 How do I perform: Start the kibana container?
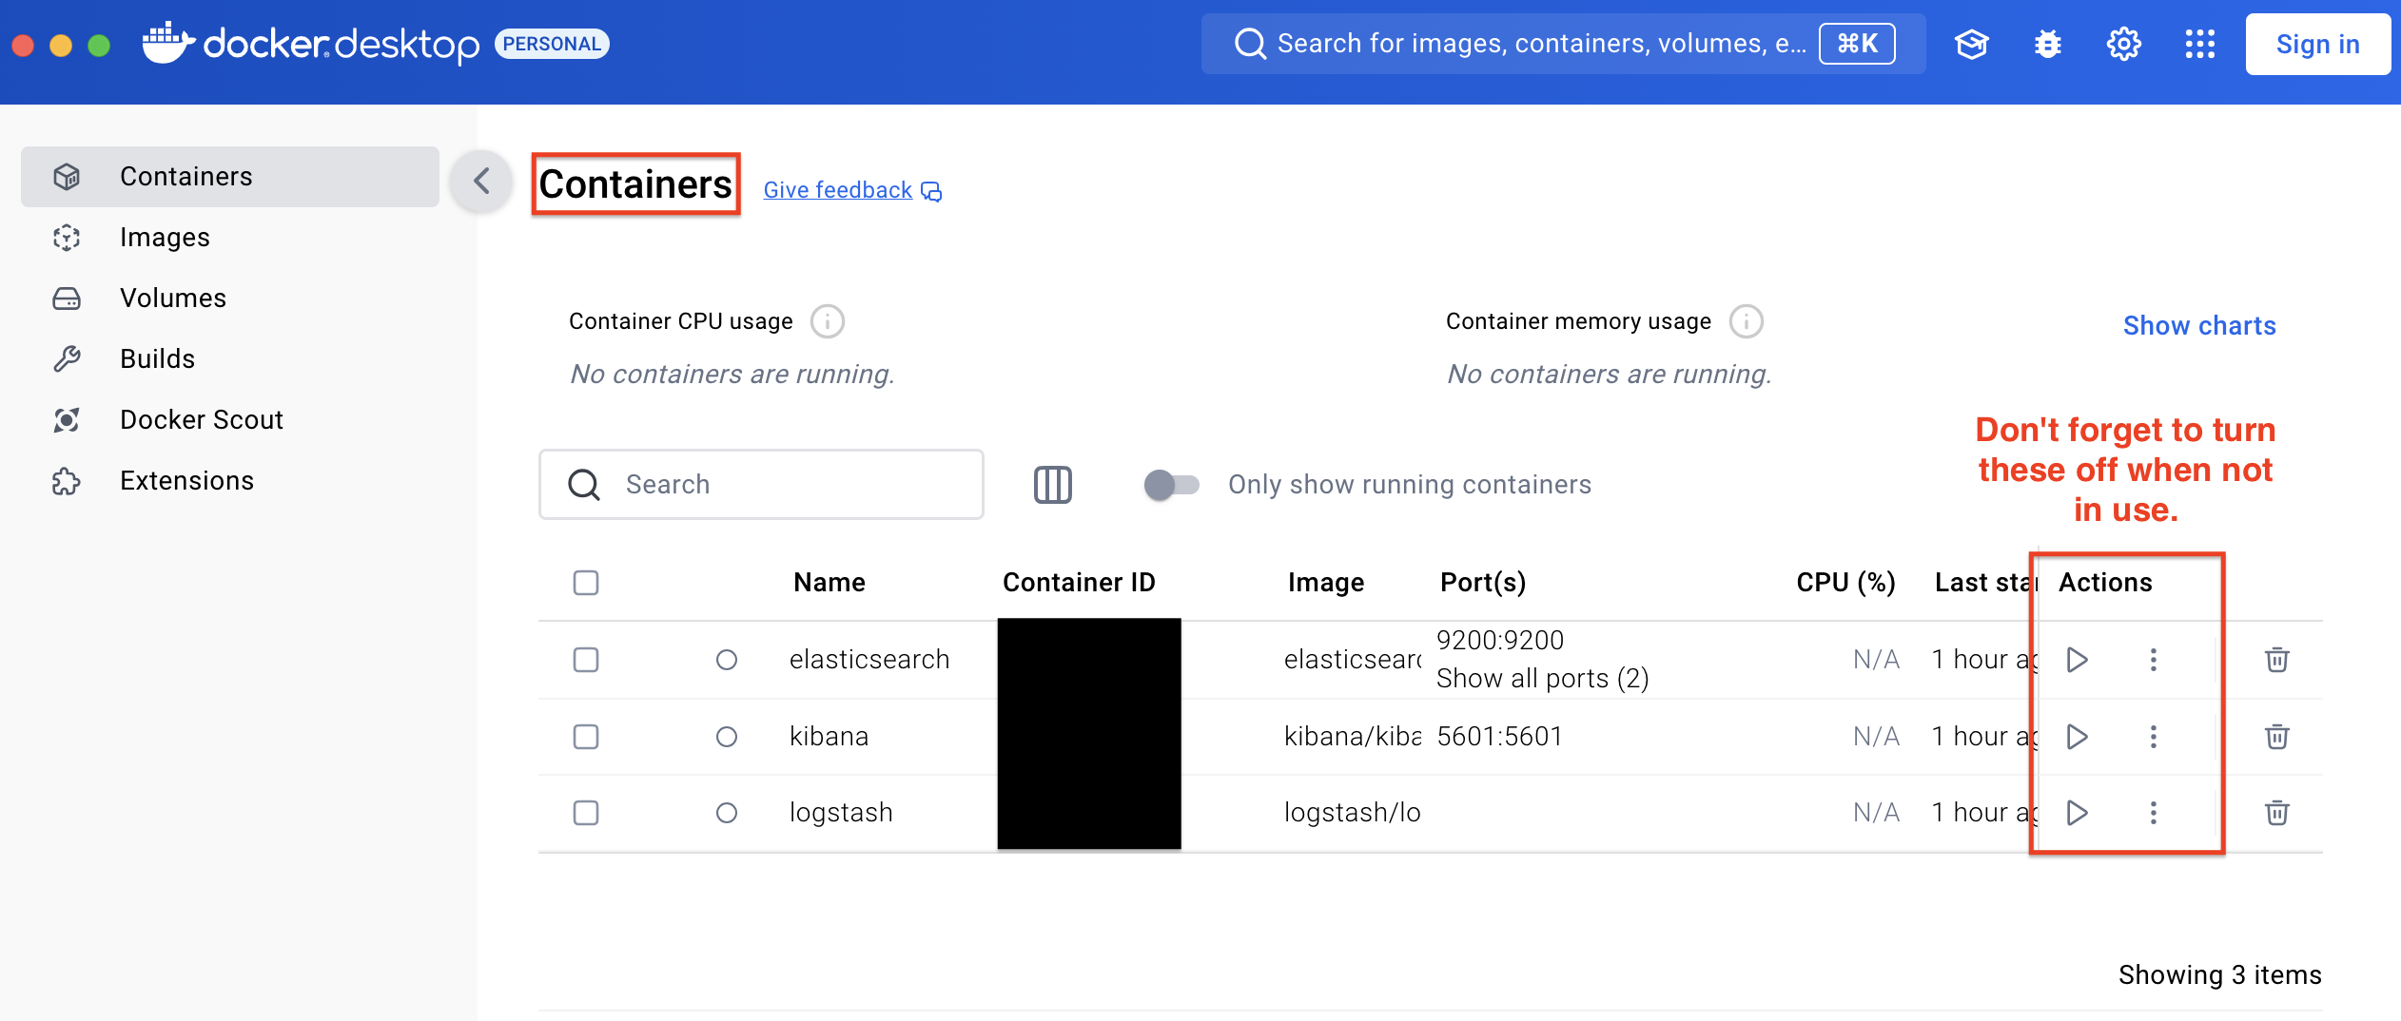(x=2077, y=737)
